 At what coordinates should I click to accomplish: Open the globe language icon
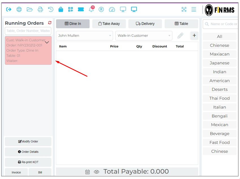19,9
